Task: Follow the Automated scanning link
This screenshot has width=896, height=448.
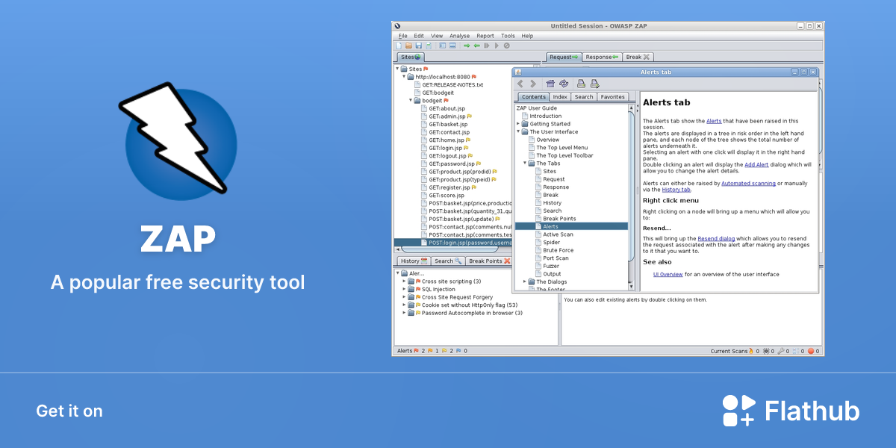Action: 749,183
